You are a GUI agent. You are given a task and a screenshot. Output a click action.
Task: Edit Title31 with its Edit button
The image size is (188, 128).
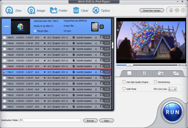[105, 72]
